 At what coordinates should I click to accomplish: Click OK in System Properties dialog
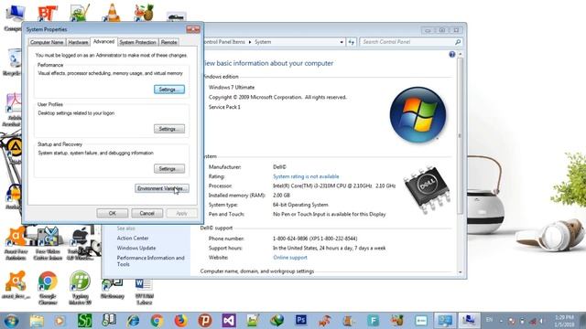112,213
